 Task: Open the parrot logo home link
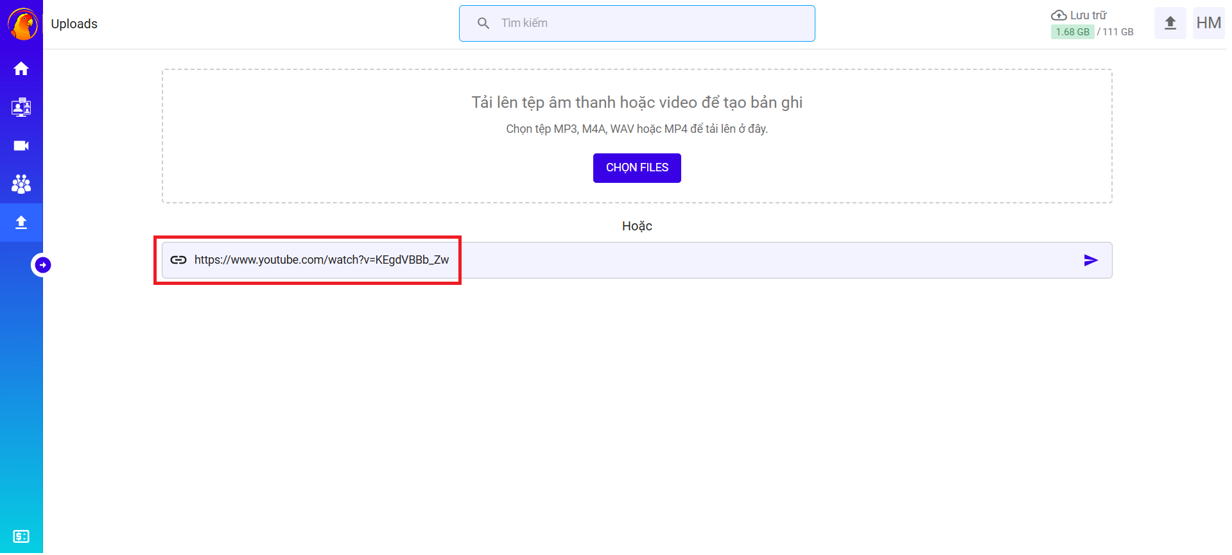22,24
